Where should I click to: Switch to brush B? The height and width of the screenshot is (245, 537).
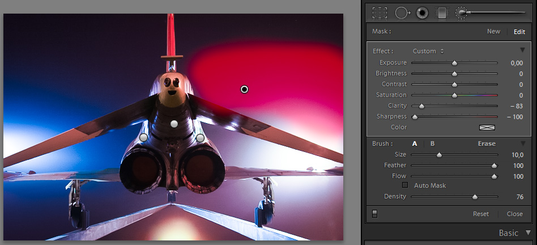coord(432,143)
